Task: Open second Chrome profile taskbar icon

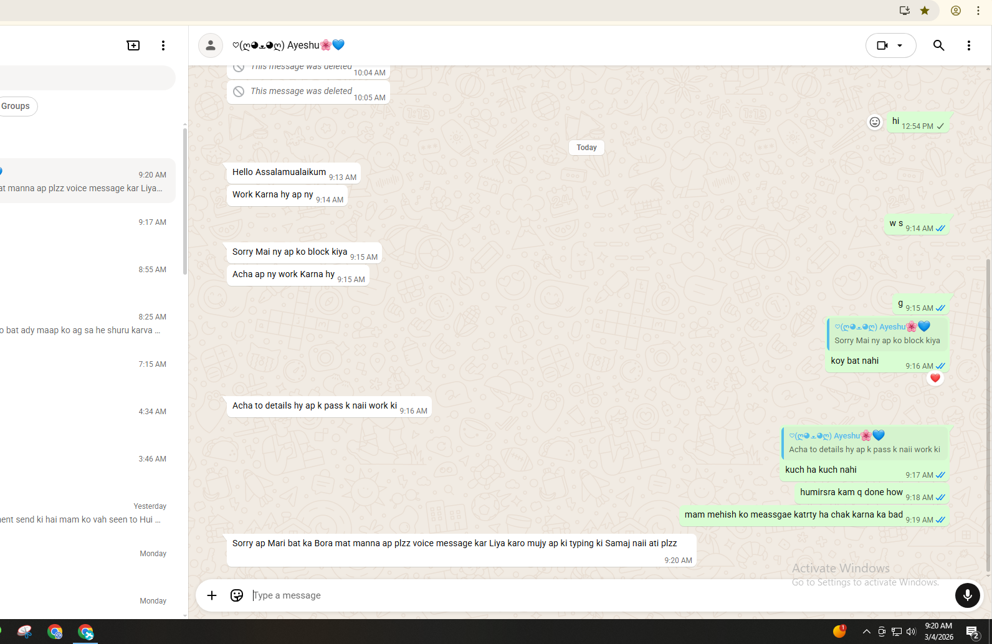Action: tap(85, 632)
